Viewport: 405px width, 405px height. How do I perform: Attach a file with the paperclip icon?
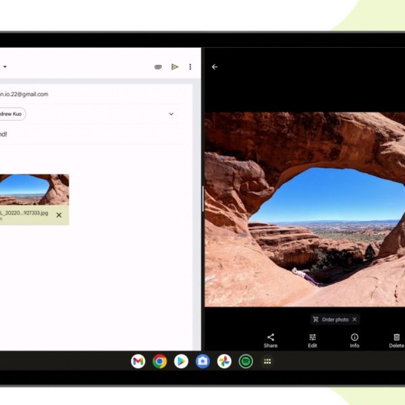point(158,67)
